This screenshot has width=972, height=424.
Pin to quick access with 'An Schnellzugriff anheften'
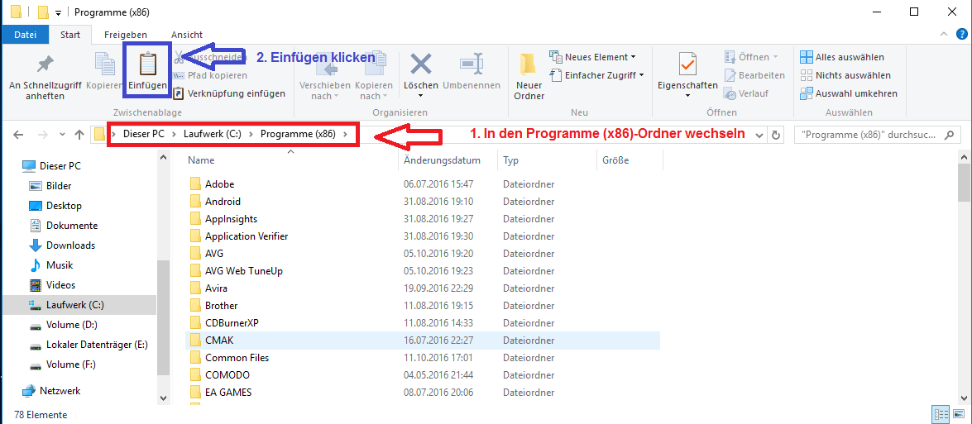click(x=44, y=78)
